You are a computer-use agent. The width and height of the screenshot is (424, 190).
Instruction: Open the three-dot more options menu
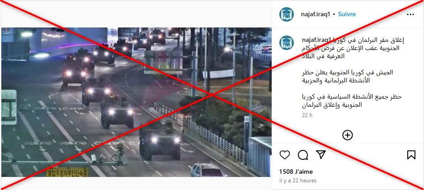tap(410, 14)
